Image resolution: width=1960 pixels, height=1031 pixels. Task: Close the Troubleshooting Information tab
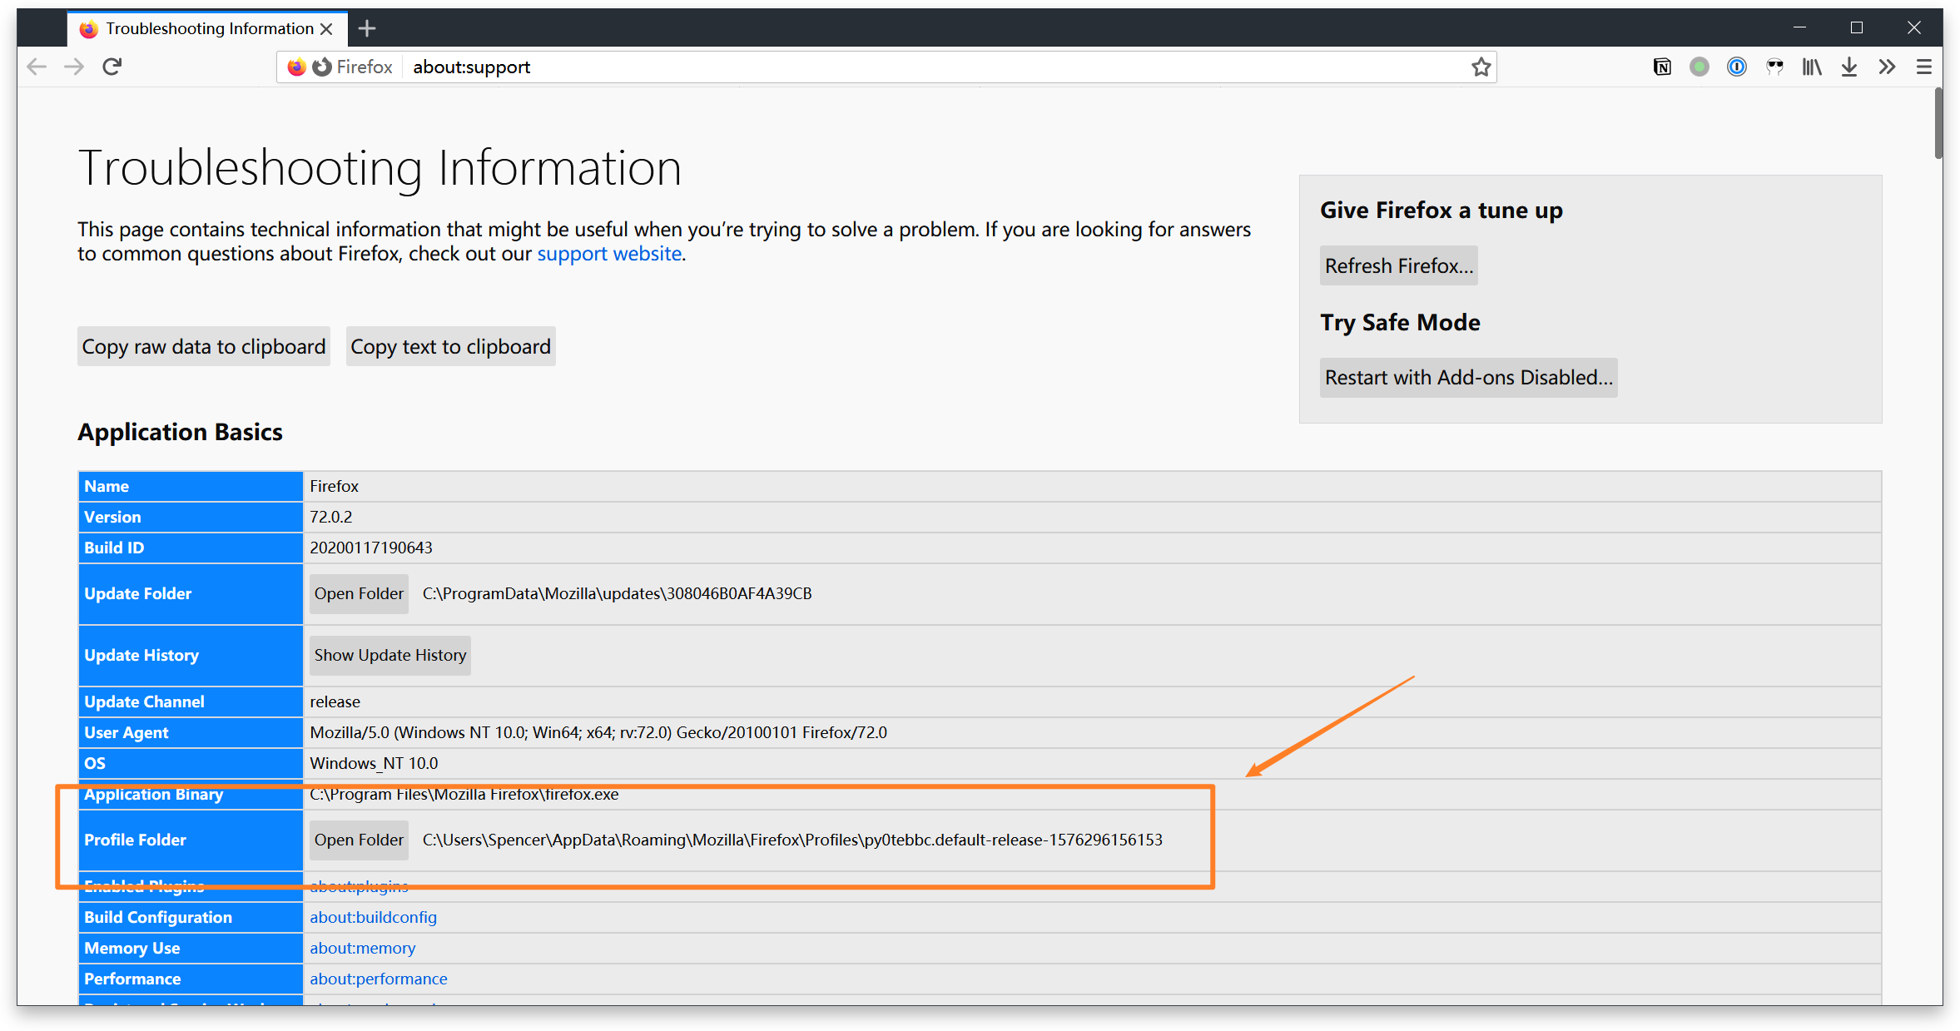(327, 29)
